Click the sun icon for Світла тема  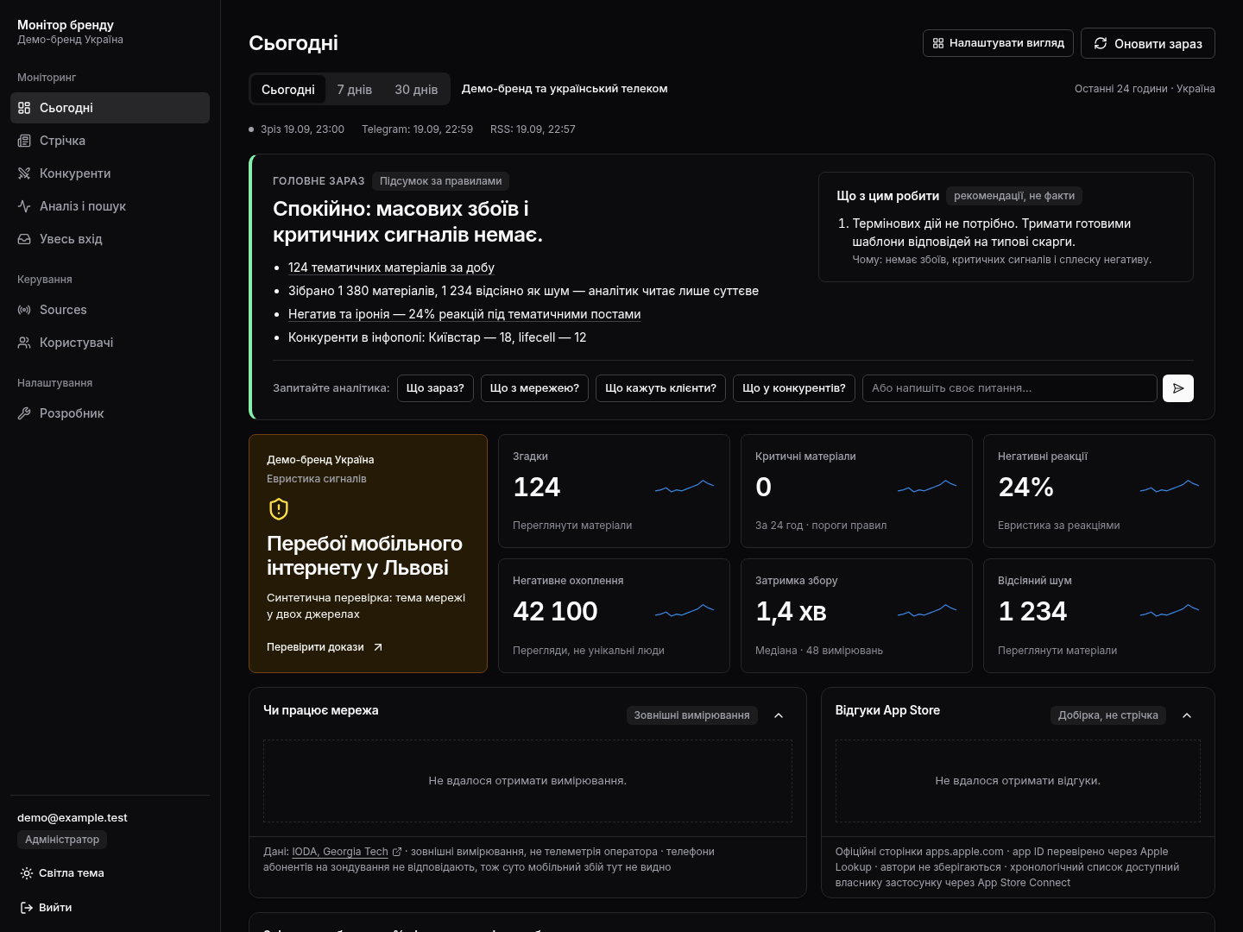coord(27,873)
